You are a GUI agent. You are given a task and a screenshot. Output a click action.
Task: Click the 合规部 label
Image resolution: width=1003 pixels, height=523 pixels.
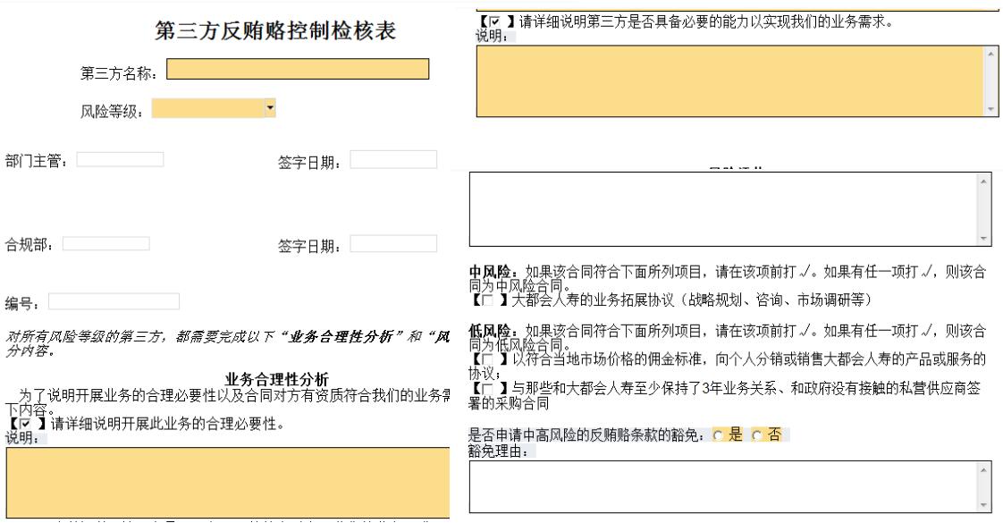click(29, 244)
